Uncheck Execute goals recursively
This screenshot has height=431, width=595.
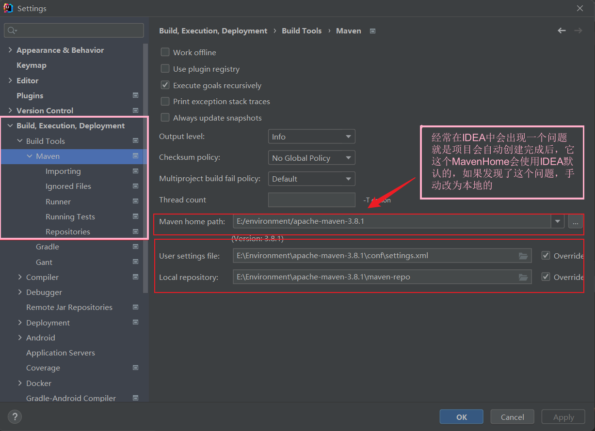(x=165, y=85)
